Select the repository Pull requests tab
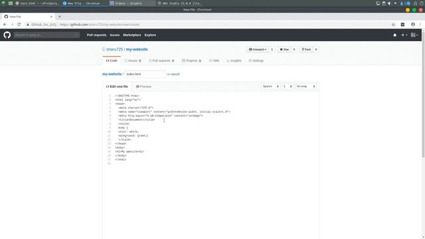 [161, 60]
